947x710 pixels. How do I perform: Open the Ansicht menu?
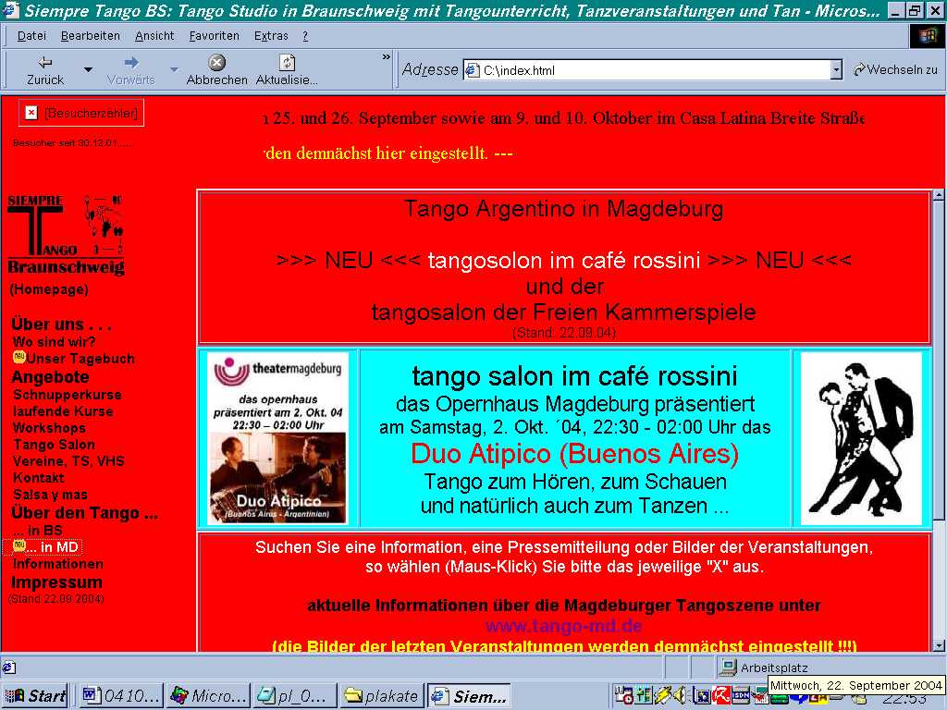154,36
